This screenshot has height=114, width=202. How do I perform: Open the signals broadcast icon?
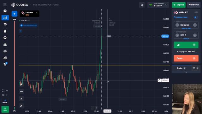(x=5, y=51)
